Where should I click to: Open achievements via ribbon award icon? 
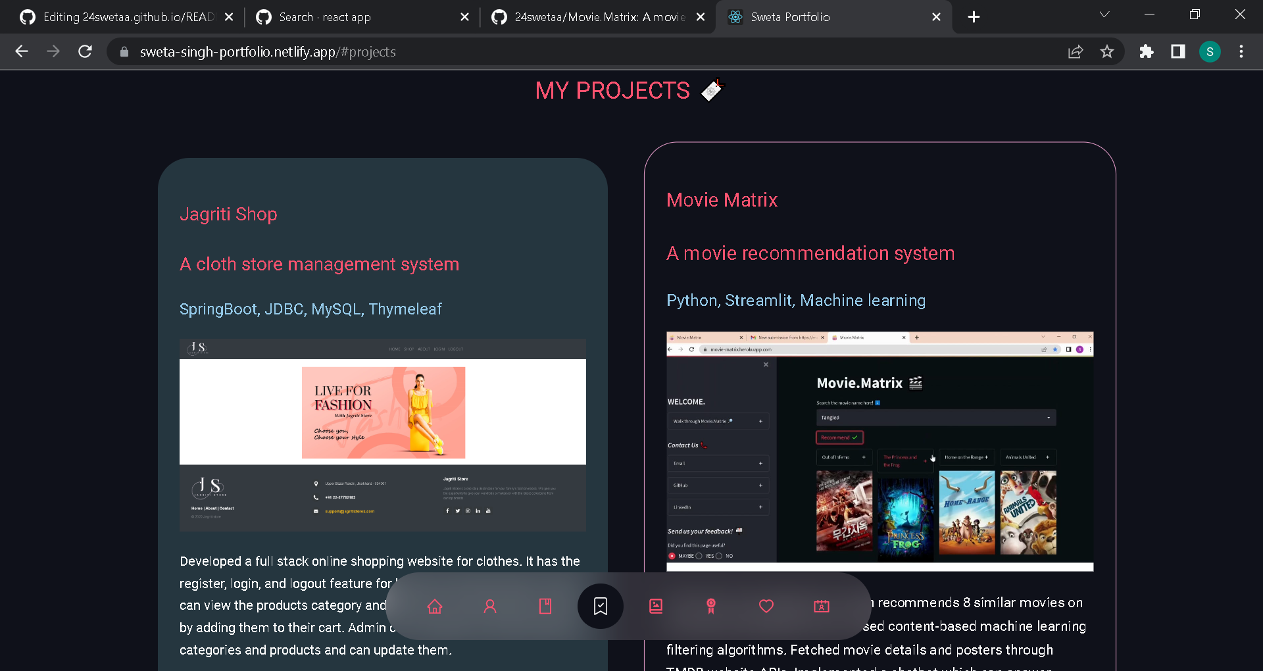pyautogui.click(x=710, y=607)
